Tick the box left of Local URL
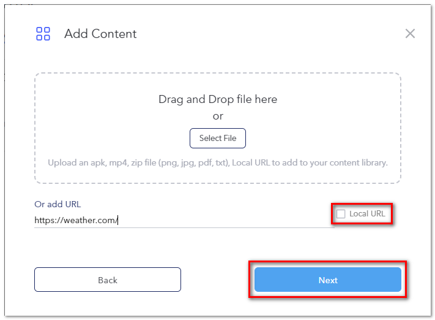 point(341,214)
